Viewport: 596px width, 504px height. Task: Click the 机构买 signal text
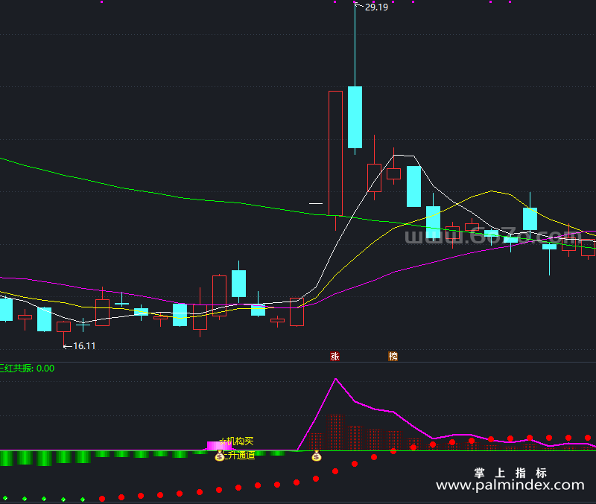click(239, 441)
